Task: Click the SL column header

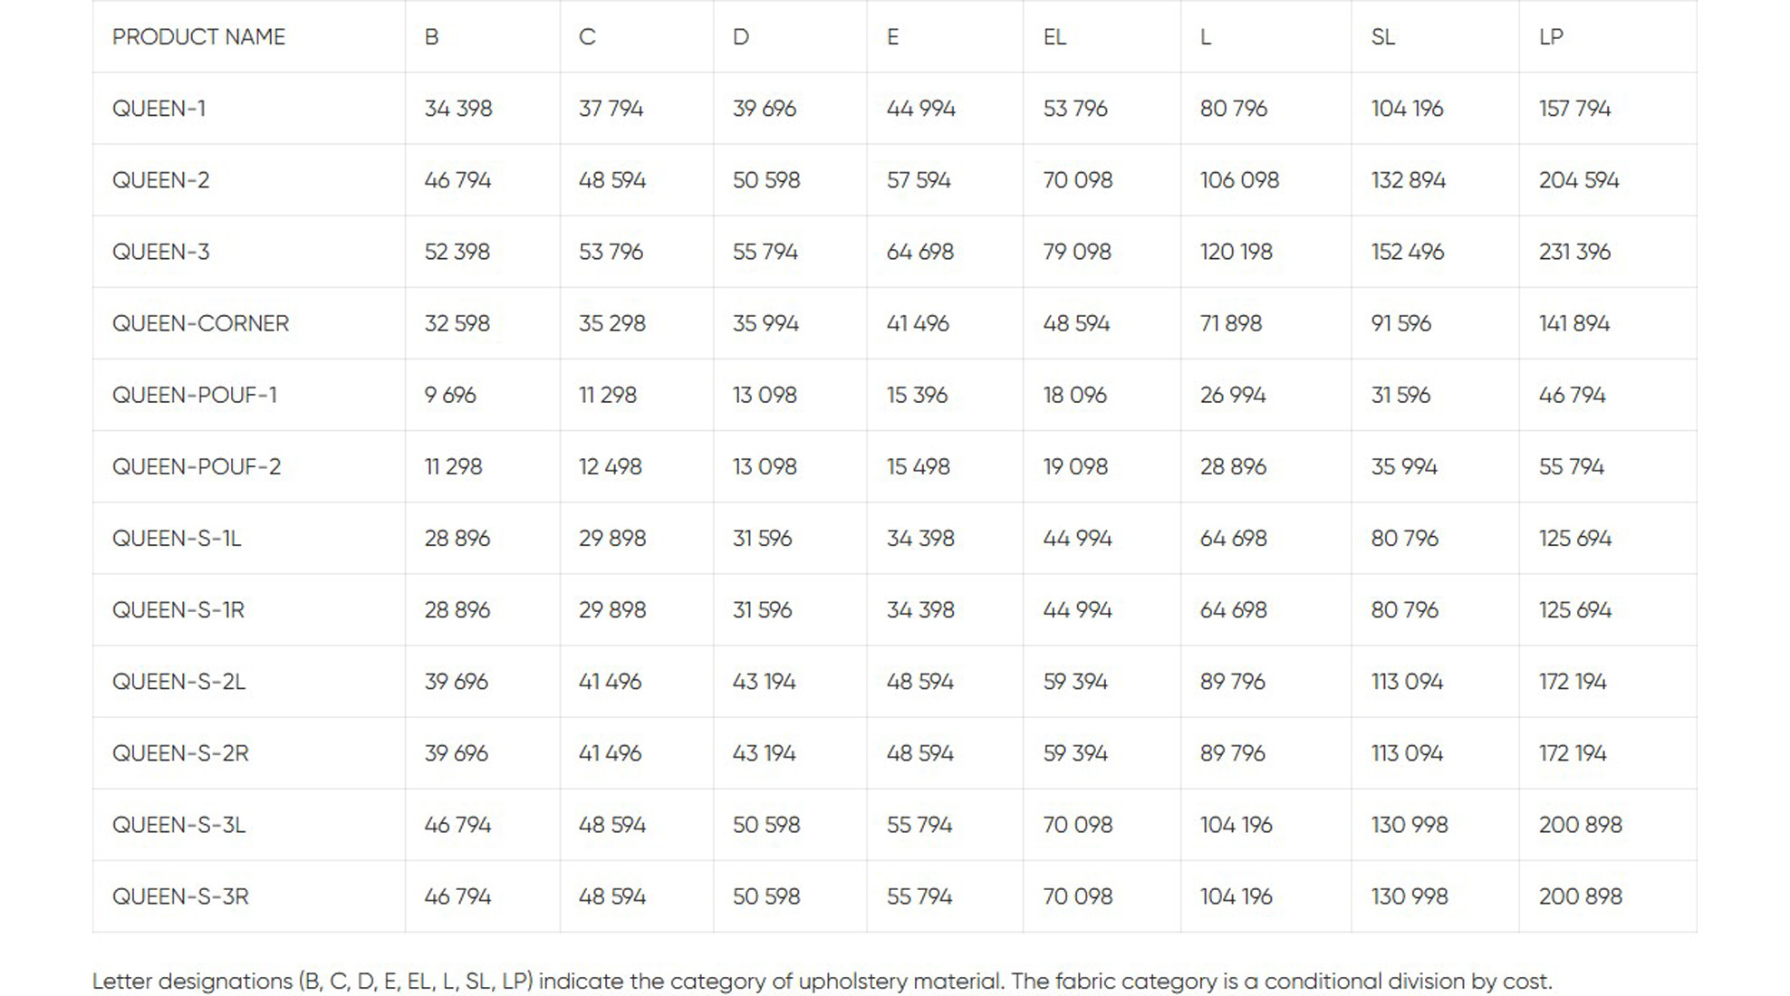Action: pyautogui.click(x=1382, y=37)
